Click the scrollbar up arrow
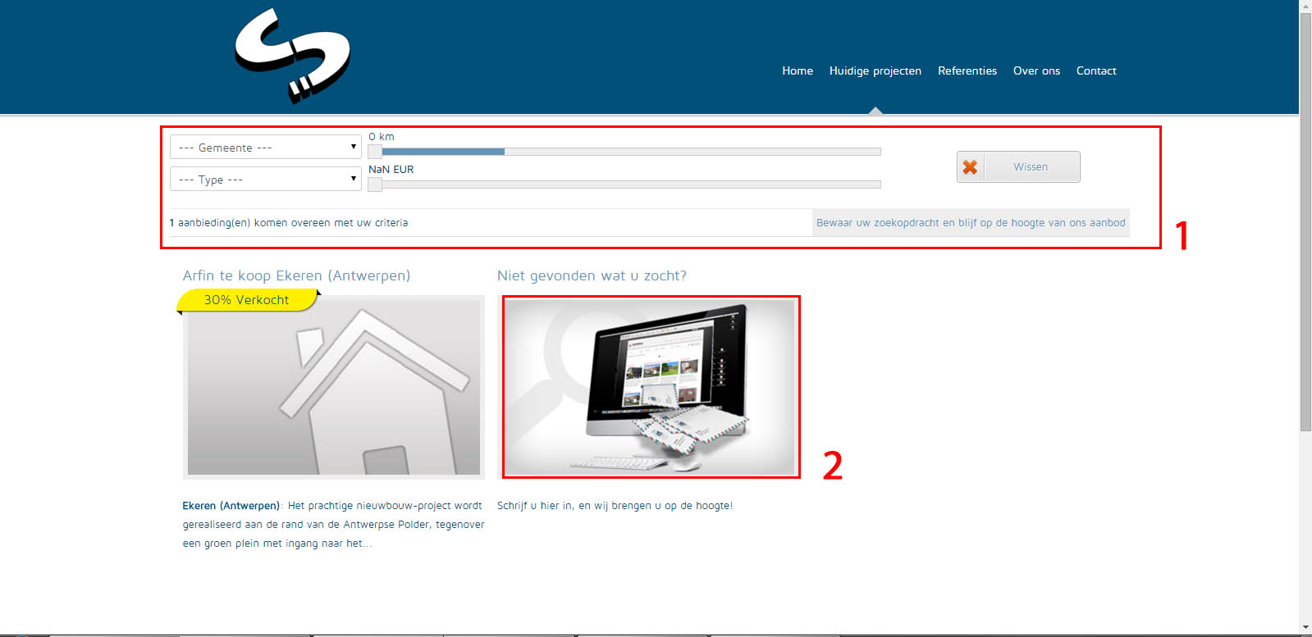The width and height of the screenshot is (1312, 637). click(1305, 6)
